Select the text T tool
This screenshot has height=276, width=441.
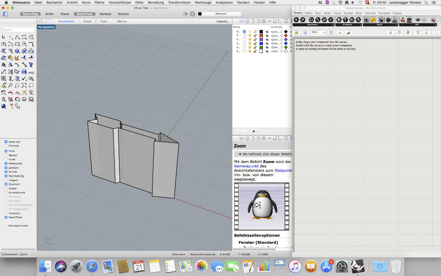point(31,65)
